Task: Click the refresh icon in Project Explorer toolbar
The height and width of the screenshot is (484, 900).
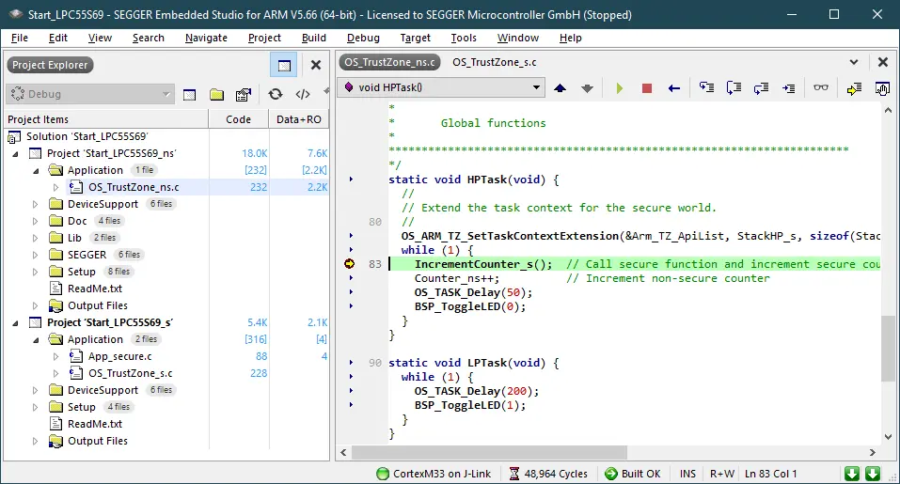Action: pos(276,95)
